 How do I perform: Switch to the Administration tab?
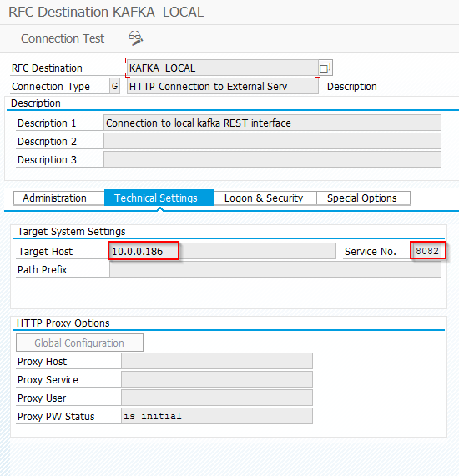pos(59,198)
